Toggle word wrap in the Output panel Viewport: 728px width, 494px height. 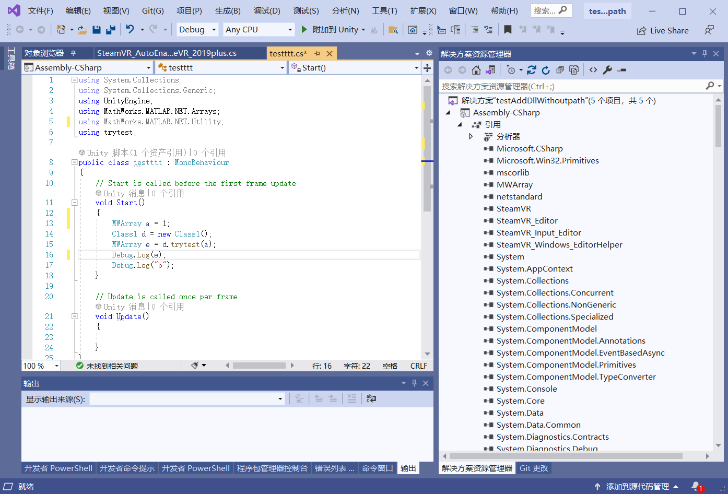click(x=371, y=398)
